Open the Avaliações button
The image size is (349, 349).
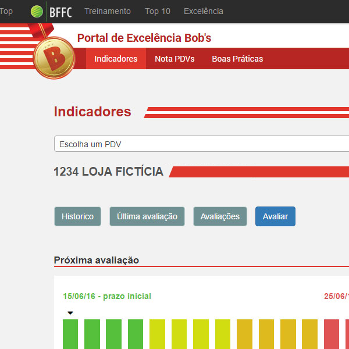point(220,216)
